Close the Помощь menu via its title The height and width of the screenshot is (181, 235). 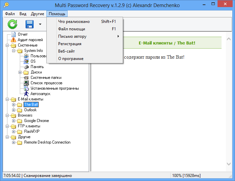(x=57, y=14)
